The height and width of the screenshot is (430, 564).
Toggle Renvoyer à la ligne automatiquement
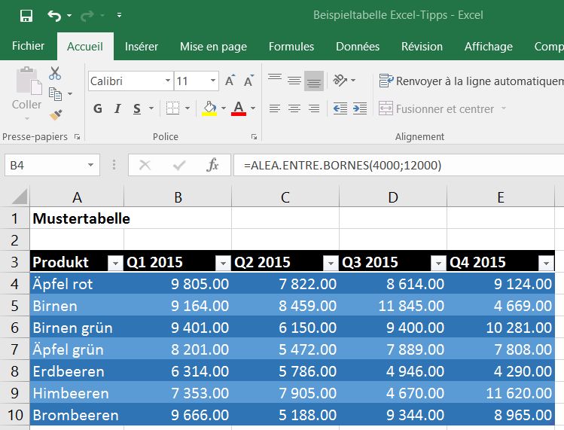(471, 81)
